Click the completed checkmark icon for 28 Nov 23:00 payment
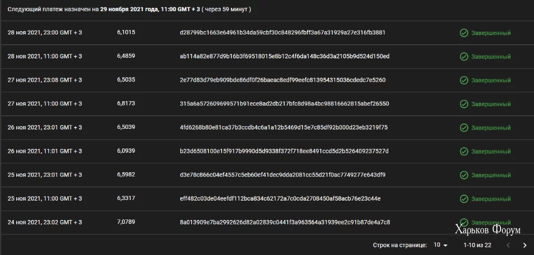 coord(463,33)
